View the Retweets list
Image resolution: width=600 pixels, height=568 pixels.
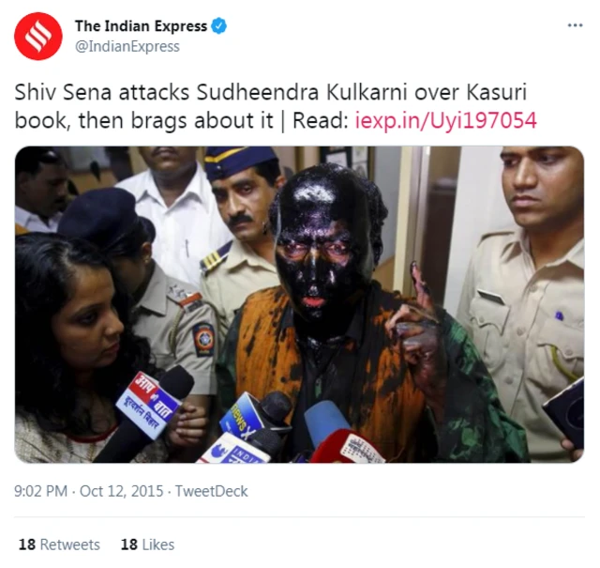click(59, 545)
